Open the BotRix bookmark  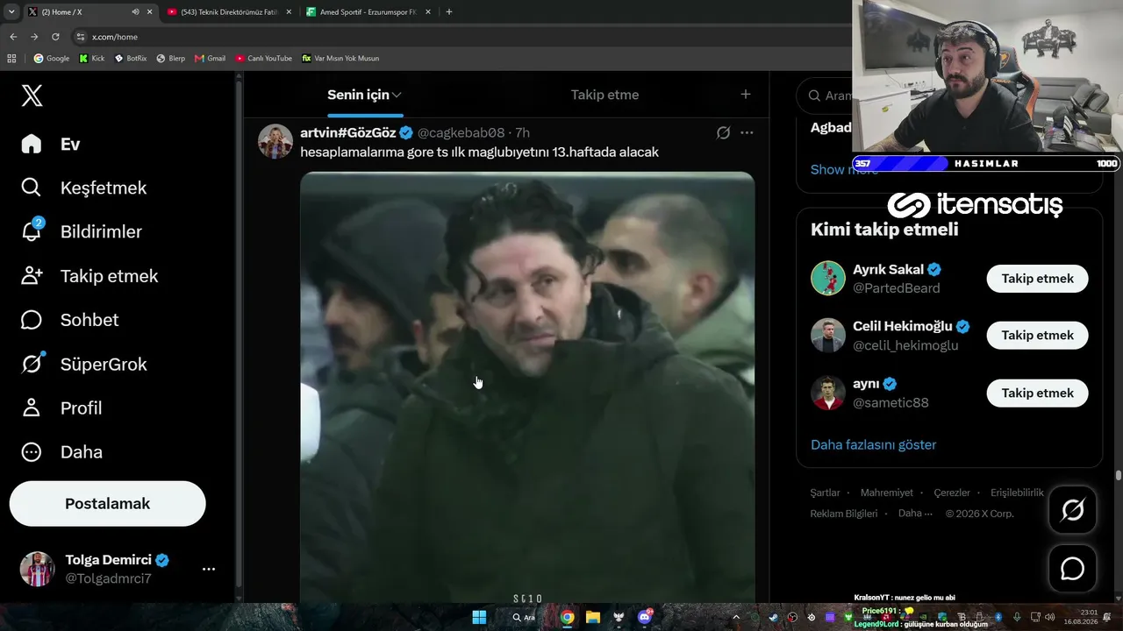tap(131, 59)
